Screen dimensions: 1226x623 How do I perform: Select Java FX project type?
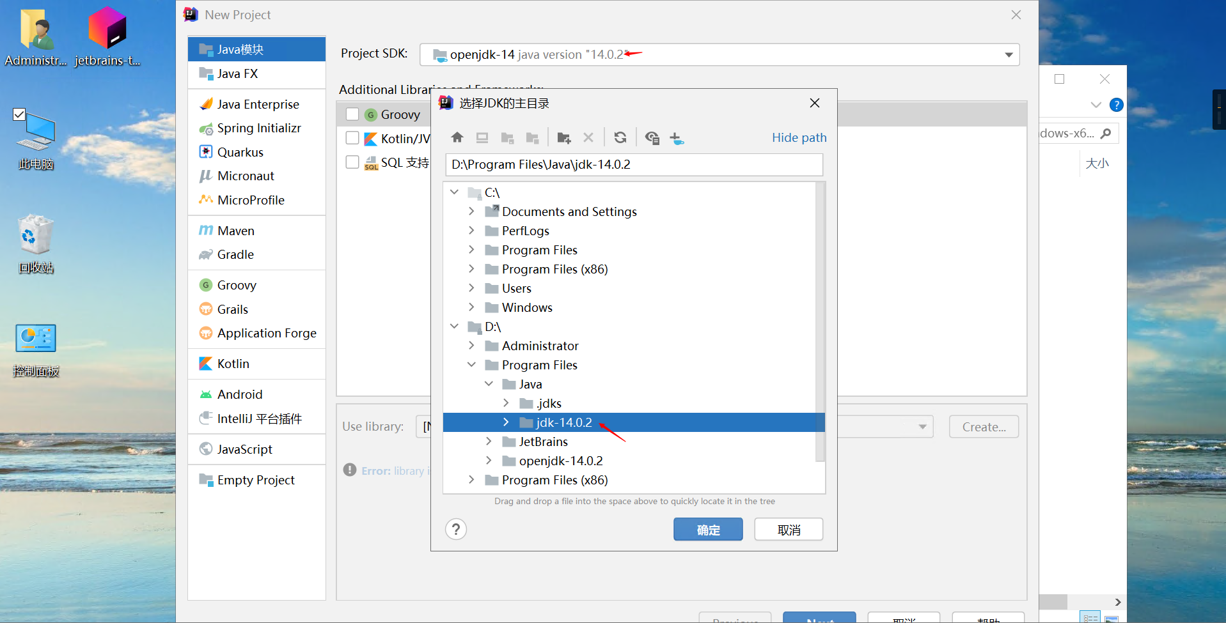[256, 73]
